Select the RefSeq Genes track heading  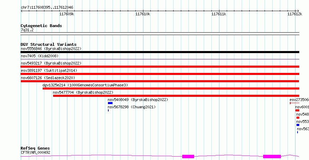35,149
